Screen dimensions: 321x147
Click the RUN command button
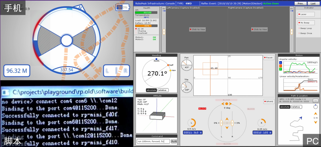[x=174, y=141]
